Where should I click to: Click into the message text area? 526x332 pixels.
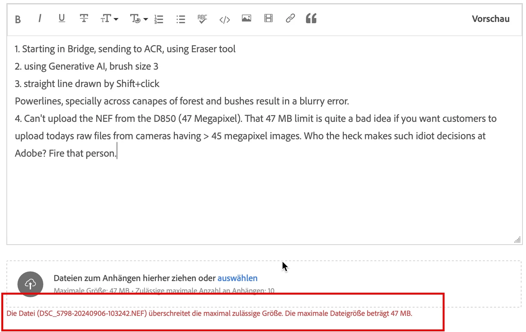264,140
